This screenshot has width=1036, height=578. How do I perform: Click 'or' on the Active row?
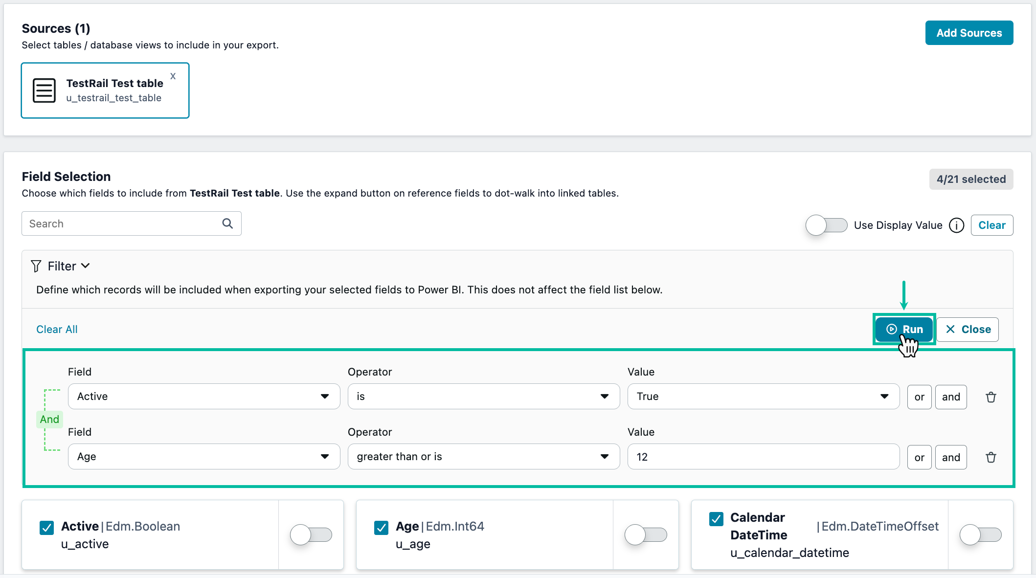(x=919, y=397)
